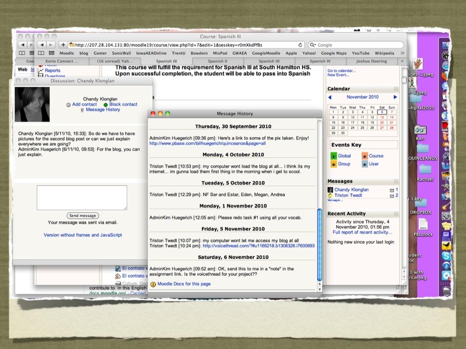Open Skype from the Dock
The height and width of the screenshot is (349, 466).
coord(446,256)
